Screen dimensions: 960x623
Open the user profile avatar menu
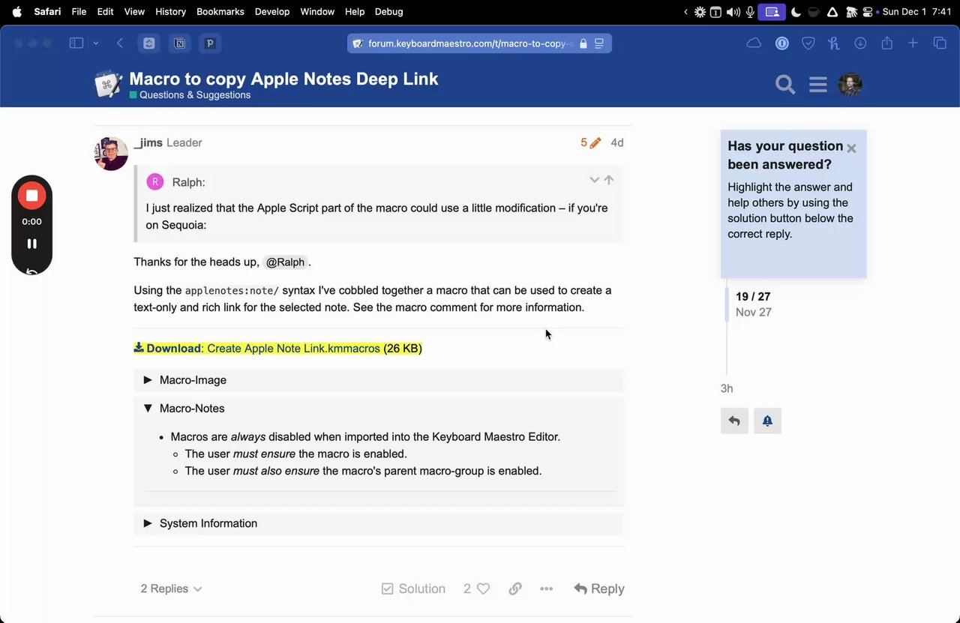click(x=850, y=85)
